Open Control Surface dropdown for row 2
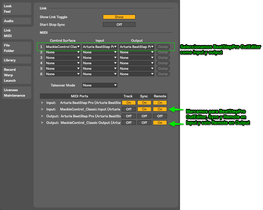The height and width of the screenshot is (210, 263). (63, 52)
